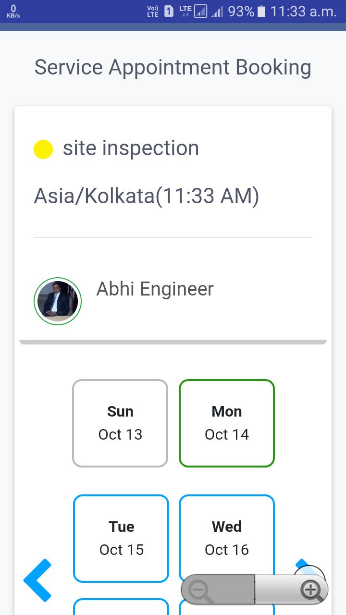Tap the status bar clock time
The height and width of the screenshot is (615, 346).
pyautogui.click(x=304, y=12)
